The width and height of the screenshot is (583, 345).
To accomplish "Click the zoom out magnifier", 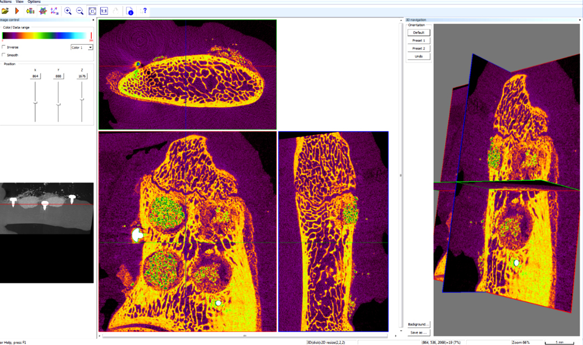I will (x=80, y=11).
